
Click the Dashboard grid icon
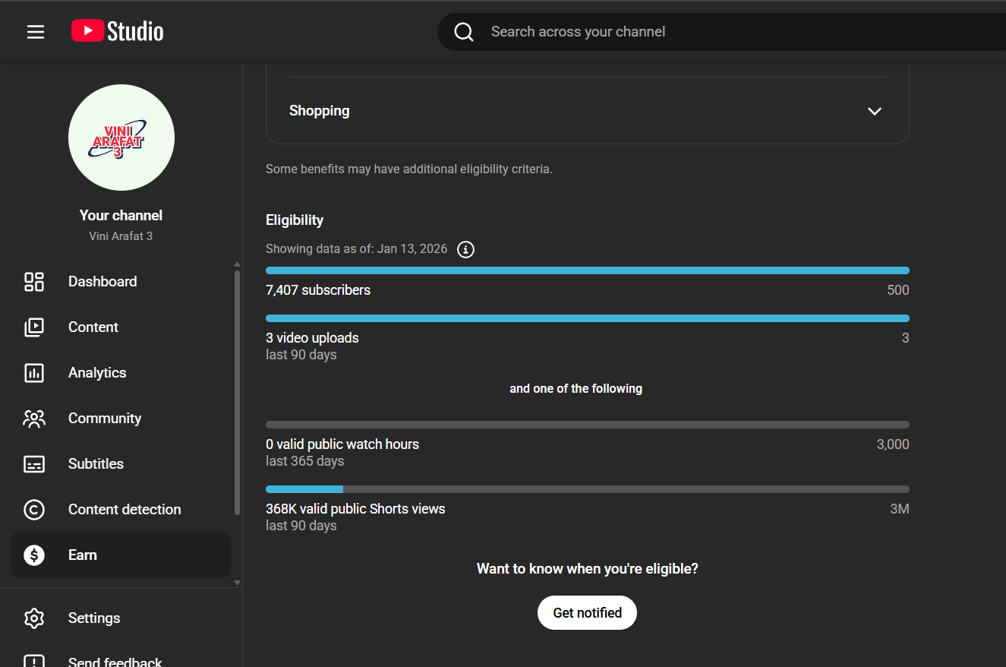coord(34,282)
